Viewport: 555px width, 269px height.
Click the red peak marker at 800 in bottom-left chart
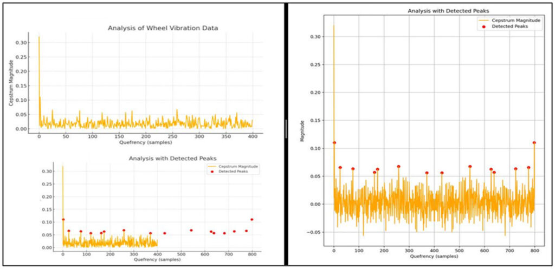pyautogui.click(x=251, y=219)
